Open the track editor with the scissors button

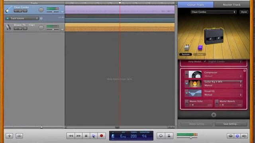[20, 136]
